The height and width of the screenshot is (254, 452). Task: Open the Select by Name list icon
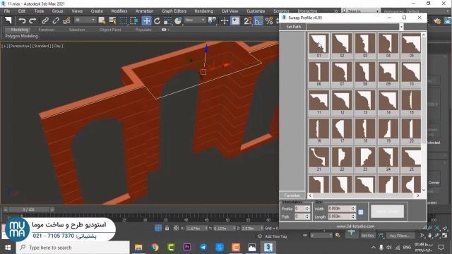(112, 20)
